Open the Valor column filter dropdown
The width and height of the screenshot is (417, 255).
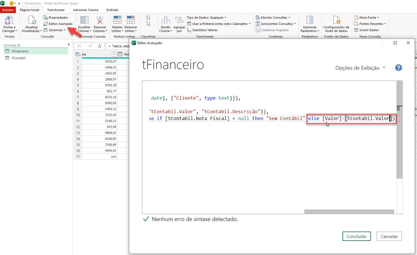pyautogui.click(x=114, y=54)
